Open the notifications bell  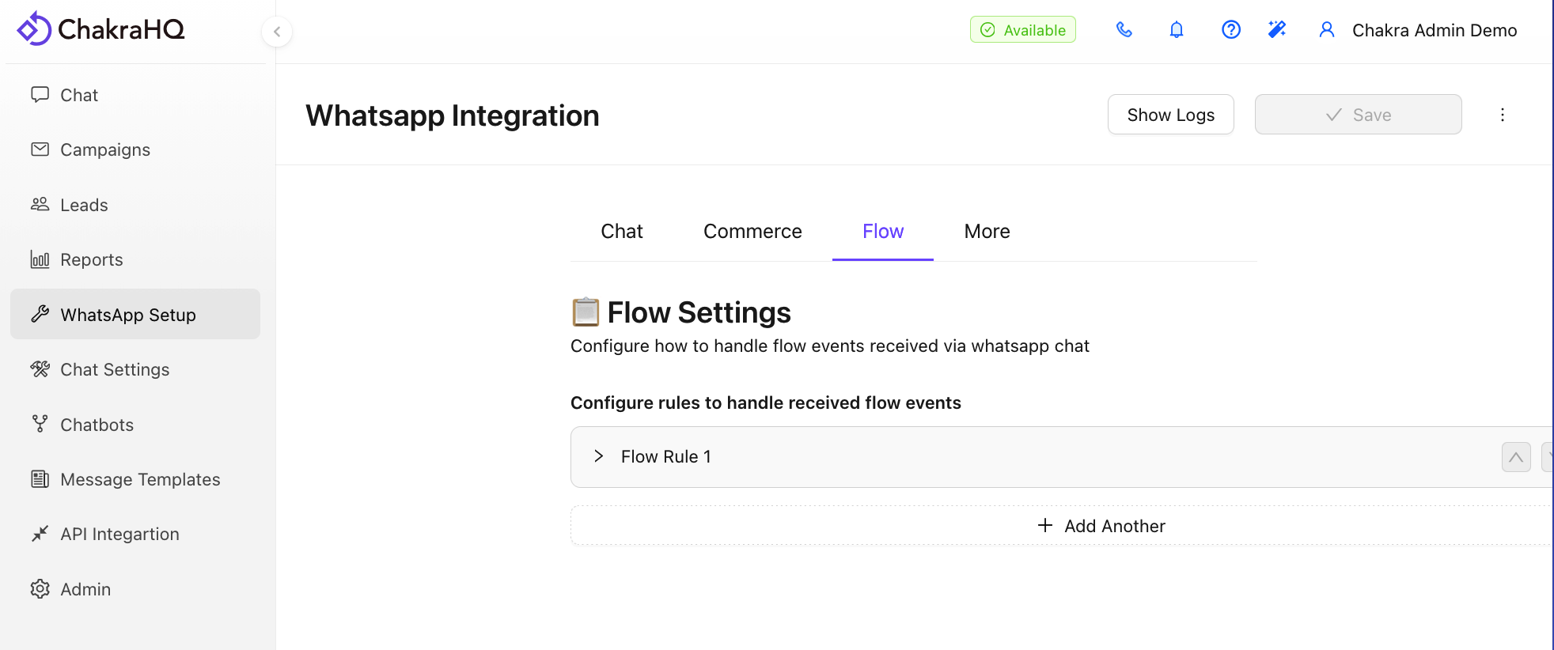point(1177,30)
